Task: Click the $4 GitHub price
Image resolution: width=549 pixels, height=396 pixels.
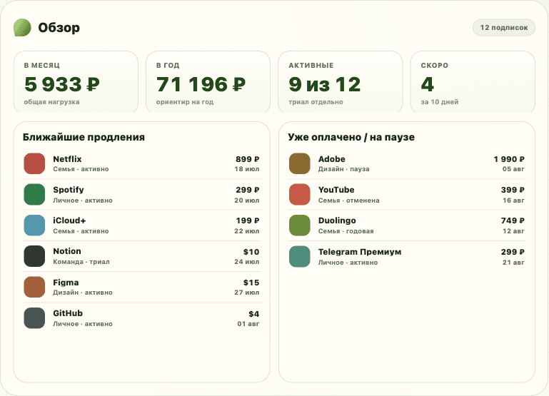Action: click(253, 314)
